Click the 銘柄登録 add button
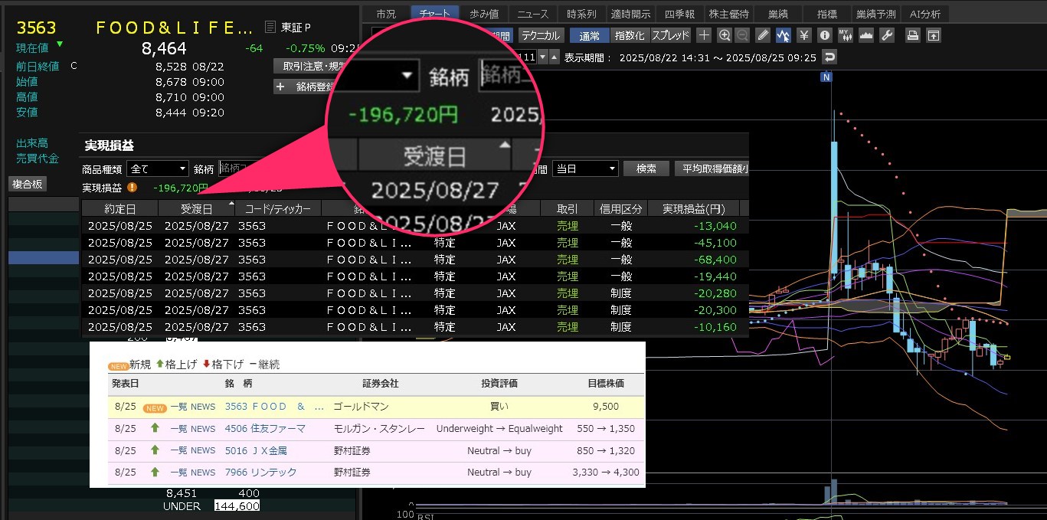 [305, 87]
